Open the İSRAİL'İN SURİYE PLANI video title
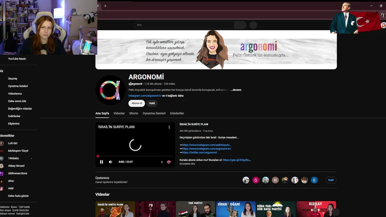This screenshot has width=386, height=217. [x=194, y=124]
